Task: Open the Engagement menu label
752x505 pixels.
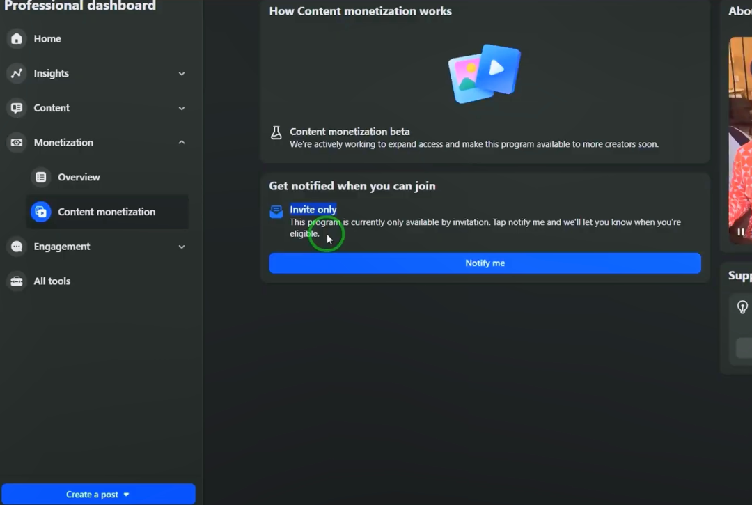Action: pos(62,247)
